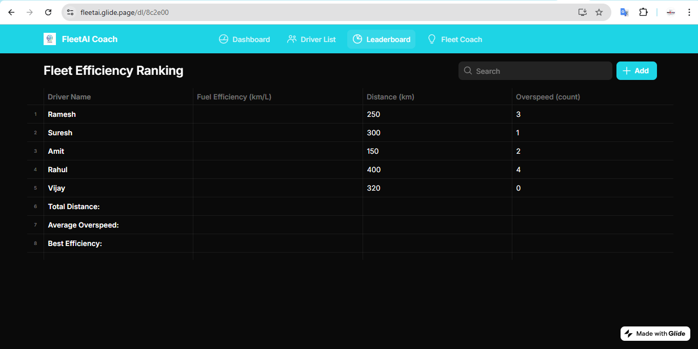Image resolution: width=698 pixels, height=349 pixels.
Task: Click the magnifying glass in the search bar
Action: [468, 71]
